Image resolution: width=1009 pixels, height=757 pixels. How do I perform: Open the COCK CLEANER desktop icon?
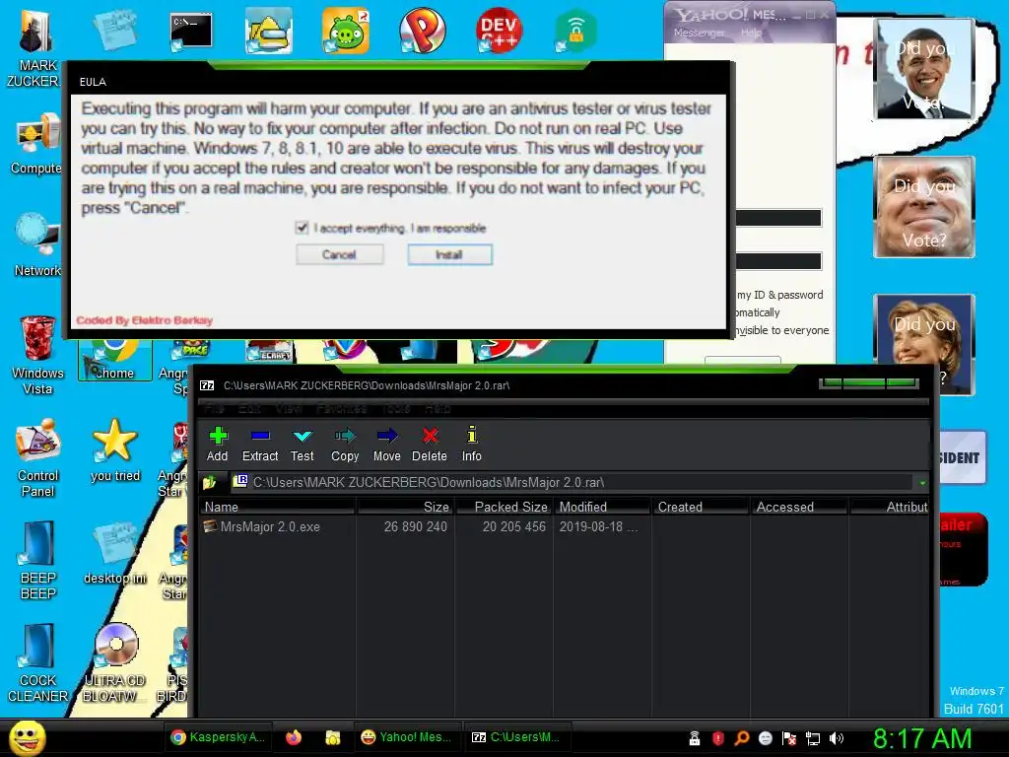coord(38,662)
